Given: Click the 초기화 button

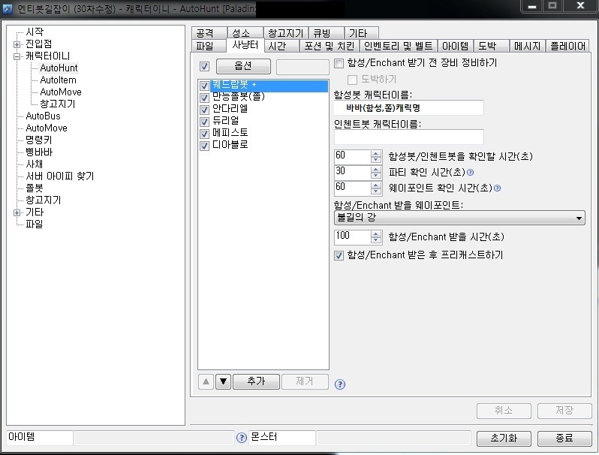Looking at the screenshot, I should [x=504, y=438].
